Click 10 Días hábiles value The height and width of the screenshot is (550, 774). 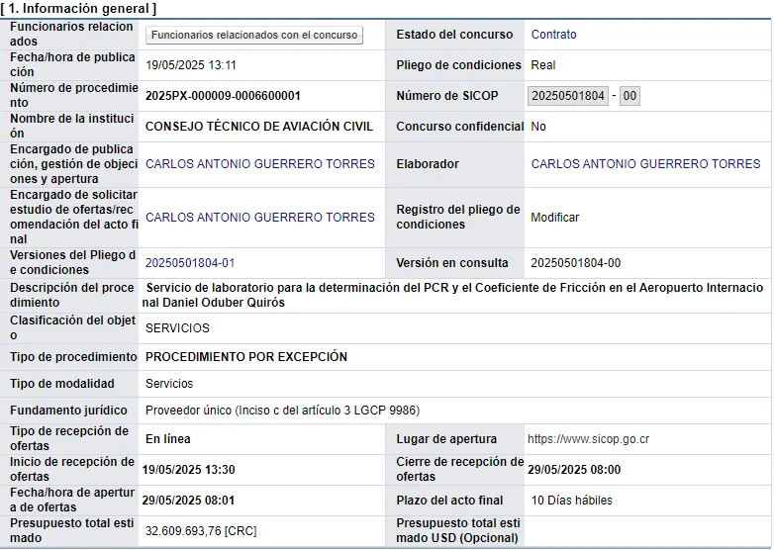click(x=572, y=501)
